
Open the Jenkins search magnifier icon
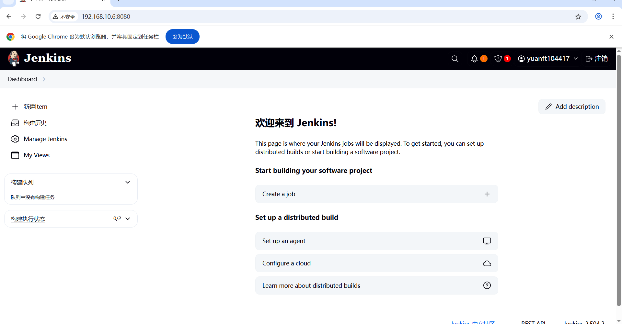click(x=455, y=59)
